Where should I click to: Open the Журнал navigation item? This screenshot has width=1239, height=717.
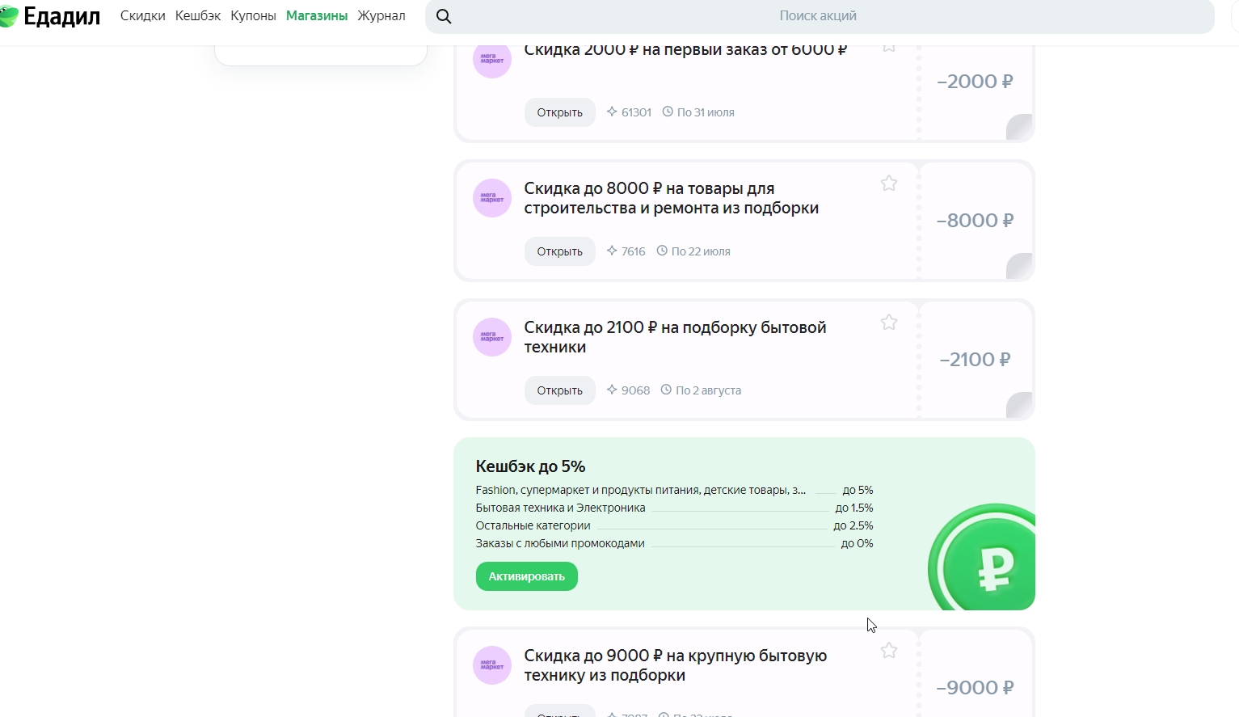click(x=381, y=16)
